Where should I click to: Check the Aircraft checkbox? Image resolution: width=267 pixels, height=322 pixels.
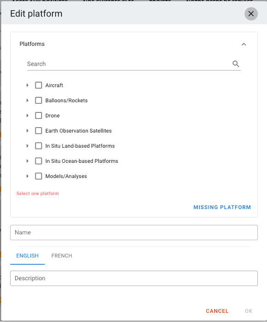click(x=39, y=85)
